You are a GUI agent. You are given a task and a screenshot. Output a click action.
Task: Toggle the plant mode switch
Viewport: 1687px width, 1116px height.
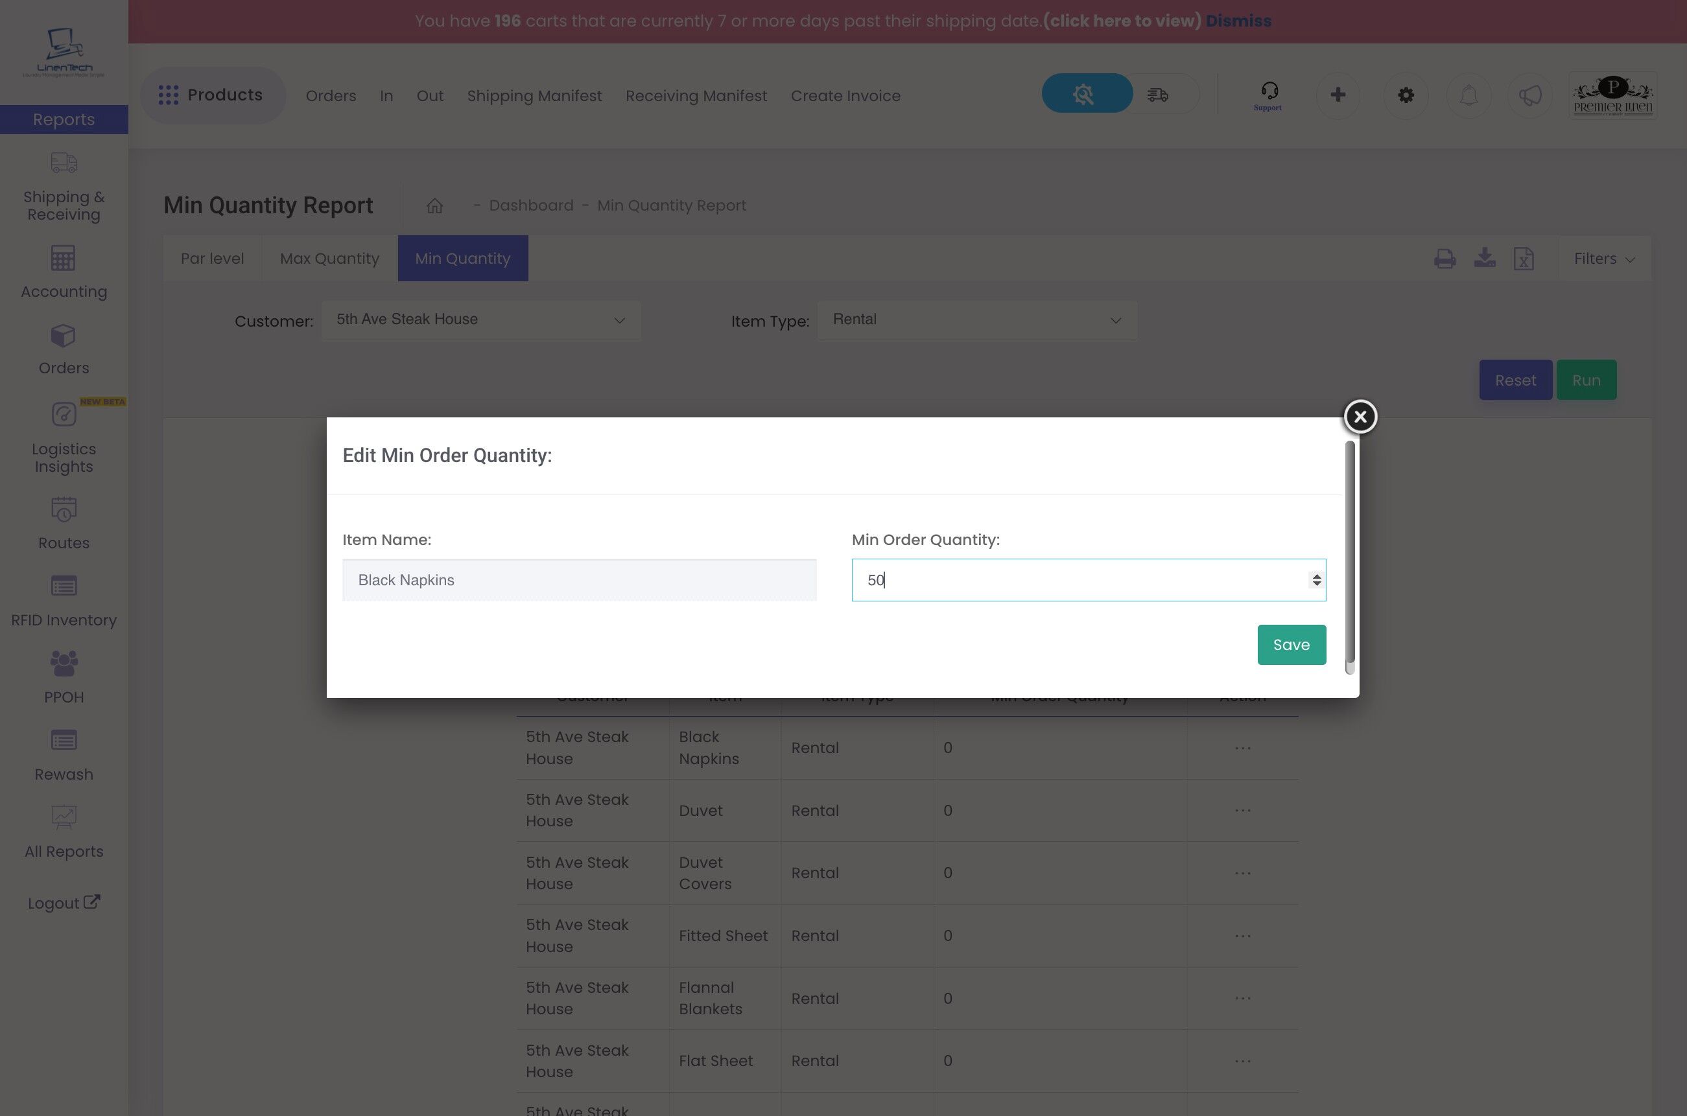tap(1086, 94)
